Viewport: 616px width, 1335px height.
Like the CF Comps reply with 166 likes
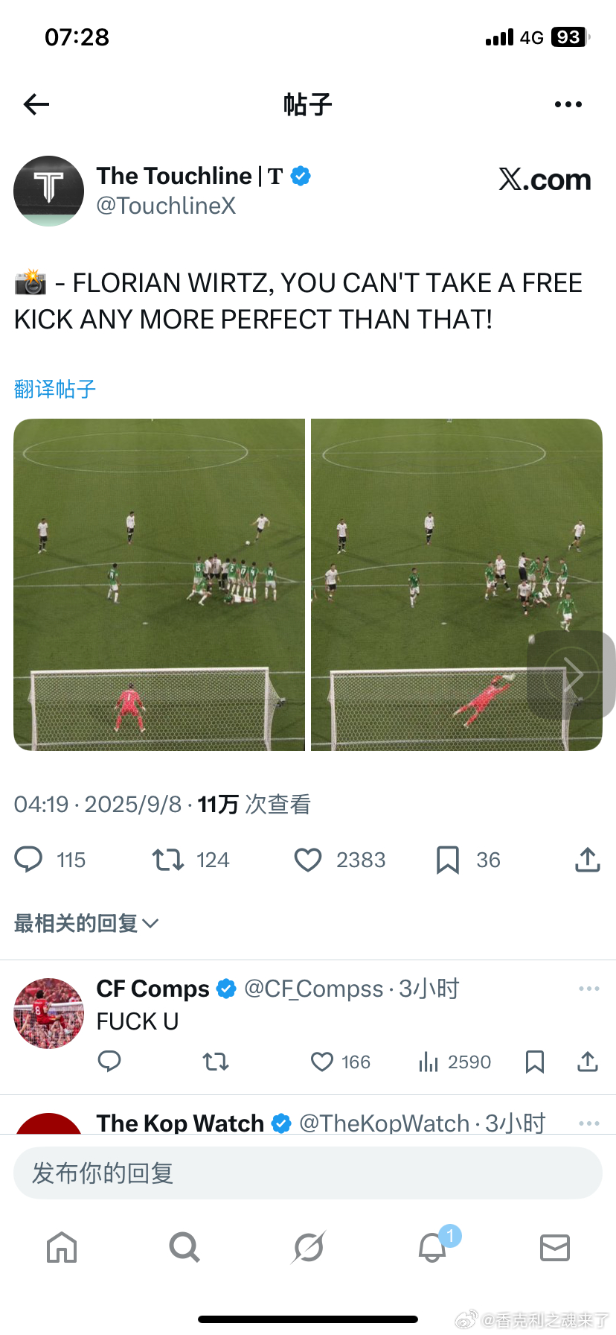pos(321,1062)
